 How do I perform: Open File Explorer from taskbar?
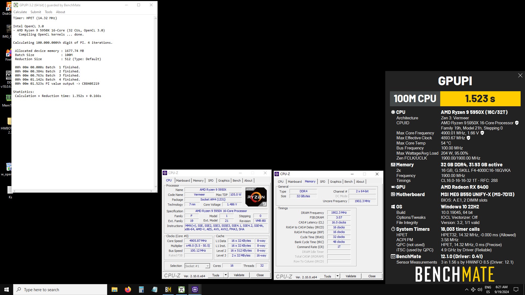(x=114, y=290)
